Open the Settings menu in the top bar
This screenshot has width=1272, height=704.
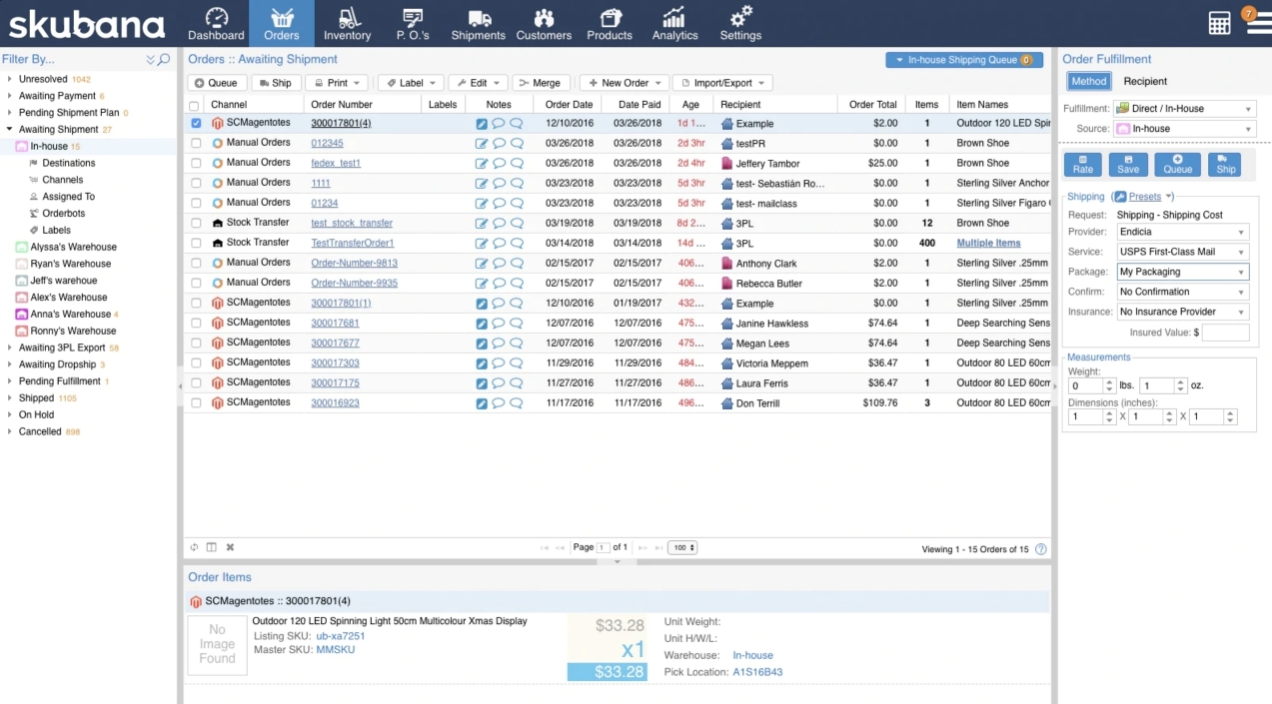pyautogui.click(x=739, y=22)
